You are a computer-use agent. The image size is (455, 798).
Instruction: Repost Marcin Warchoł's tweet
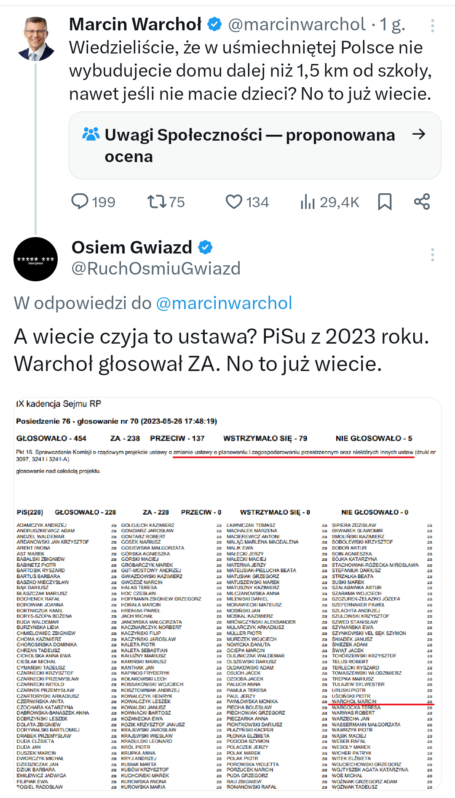click(x=157, y=202)
